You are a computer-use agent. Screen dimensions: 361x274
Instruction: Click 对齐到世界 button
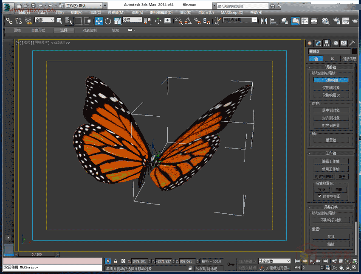pyautogui.click(x=331, y=126)
